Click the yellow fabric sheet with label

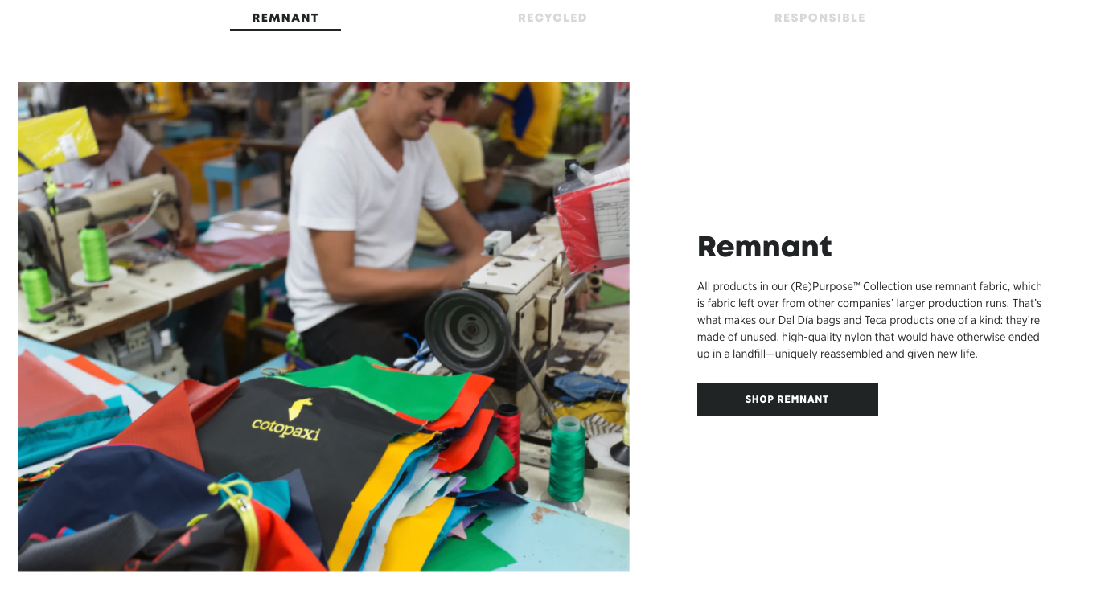click(x=56, y=141)
